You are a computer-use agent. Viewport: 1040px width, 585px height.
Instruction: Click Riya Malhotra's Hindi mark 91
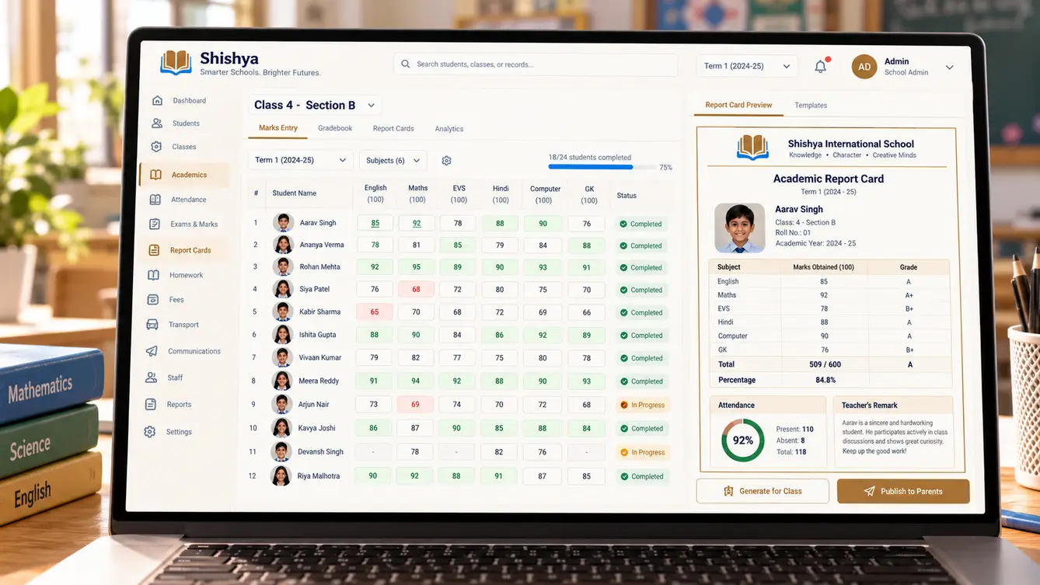tap(498, 476)
